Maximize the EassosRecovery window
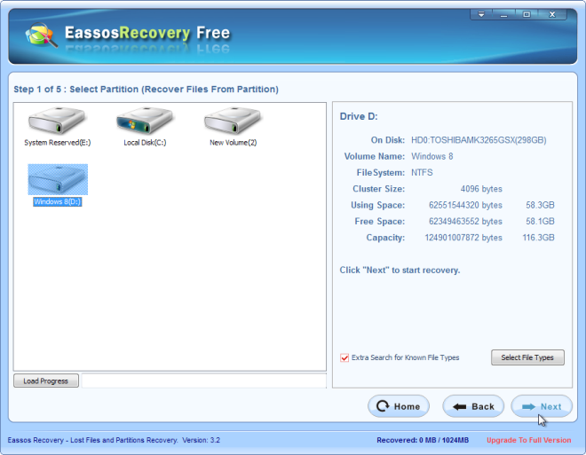This screenshot has width=586, height=455. coord(527,14)
